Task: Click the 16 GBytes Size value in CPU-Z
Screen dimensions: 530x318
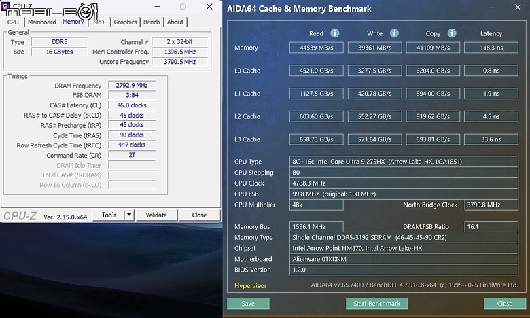Action: [x=59, y=52]
